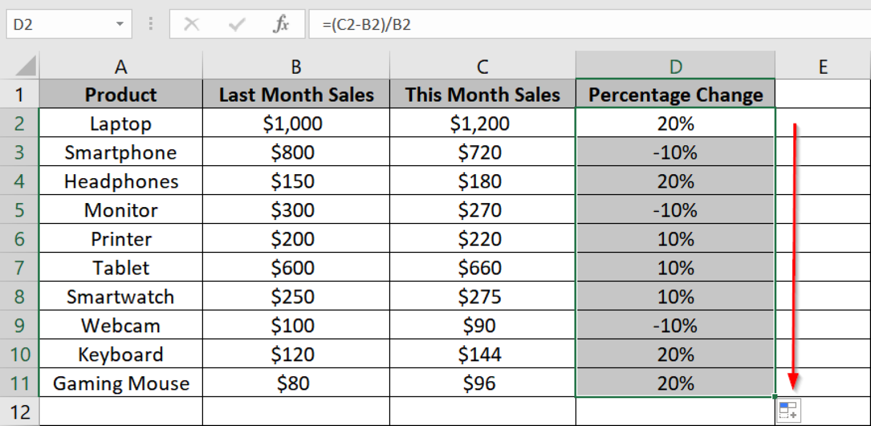Select the Gaming Mouse product cell
Viewport: 871px width, 426px height.
[121, 383]
